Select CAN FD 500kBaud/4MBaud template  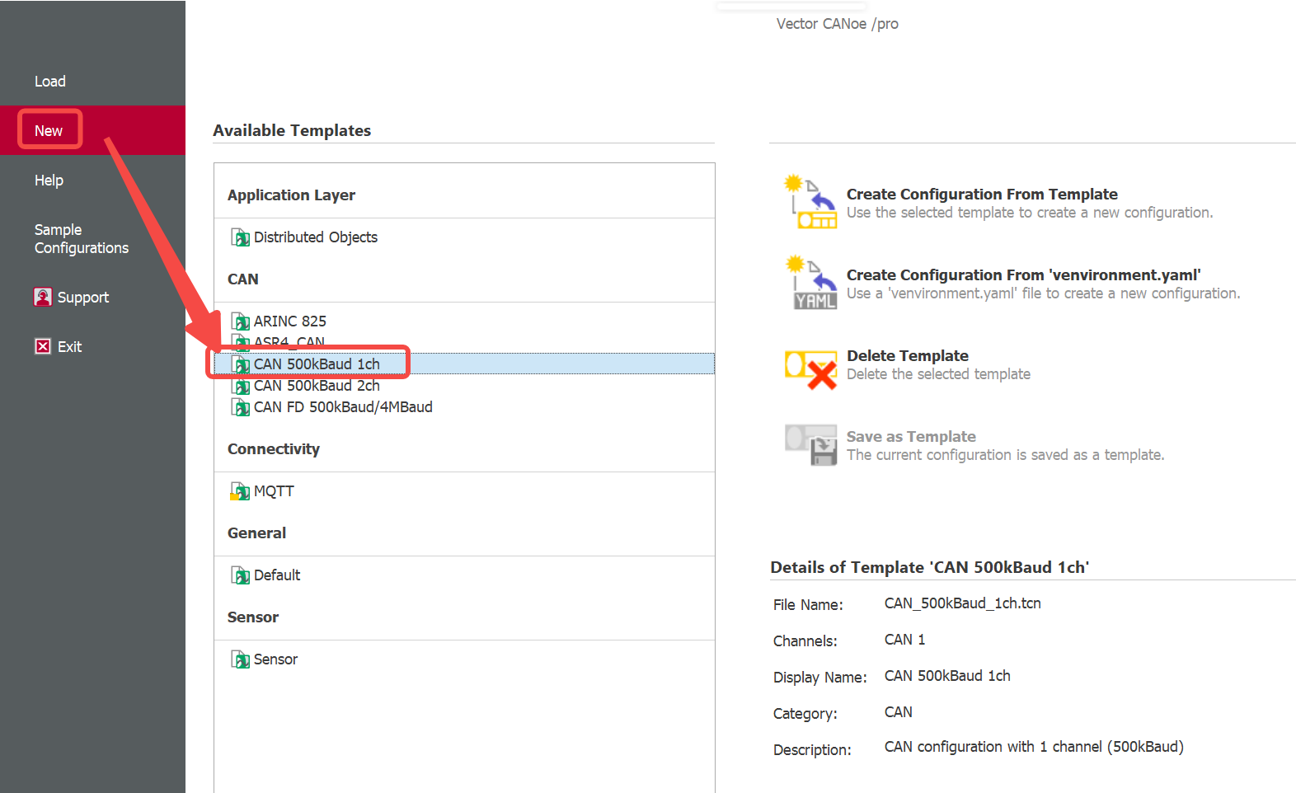(343, 407)
